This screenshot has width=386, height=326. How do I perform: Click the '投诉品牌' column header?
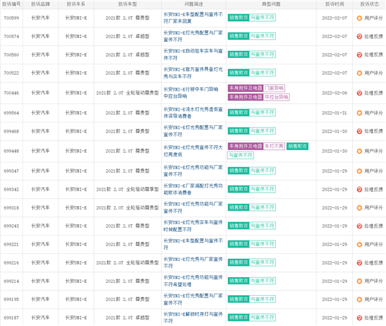[41, 5]
